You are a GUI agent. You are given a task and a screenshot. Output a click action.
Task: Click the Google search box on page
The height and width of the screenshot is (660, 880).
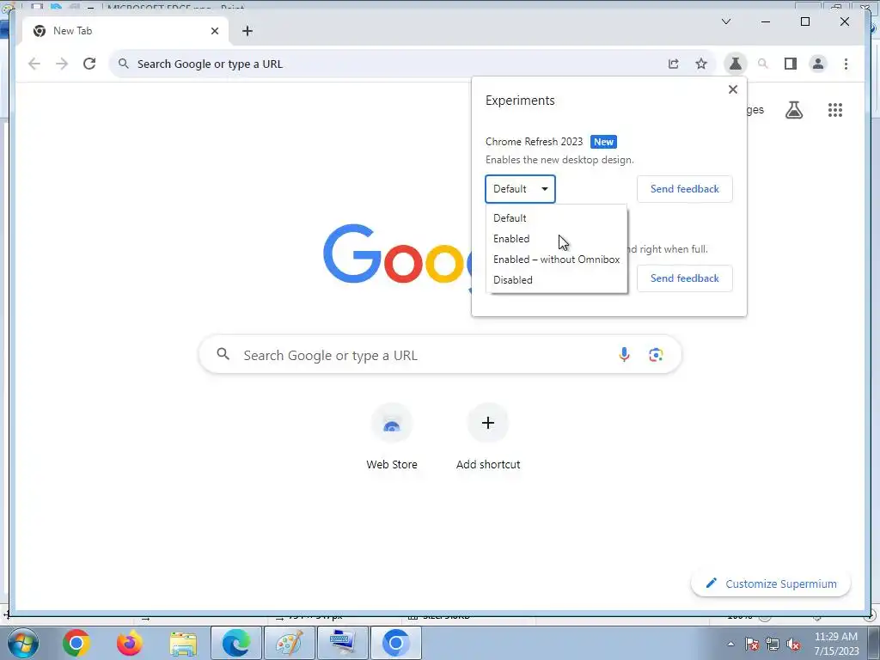click(x=440, y=355)
